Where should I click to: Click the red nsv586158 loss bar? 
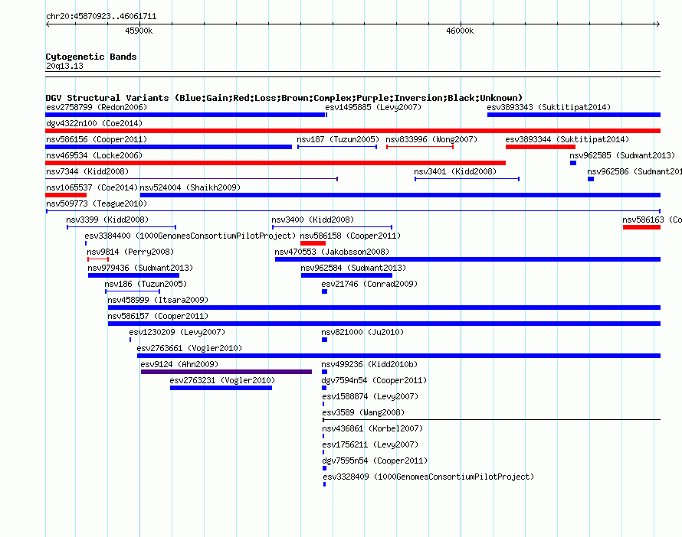pyautogui.click(x=313, y=243)
